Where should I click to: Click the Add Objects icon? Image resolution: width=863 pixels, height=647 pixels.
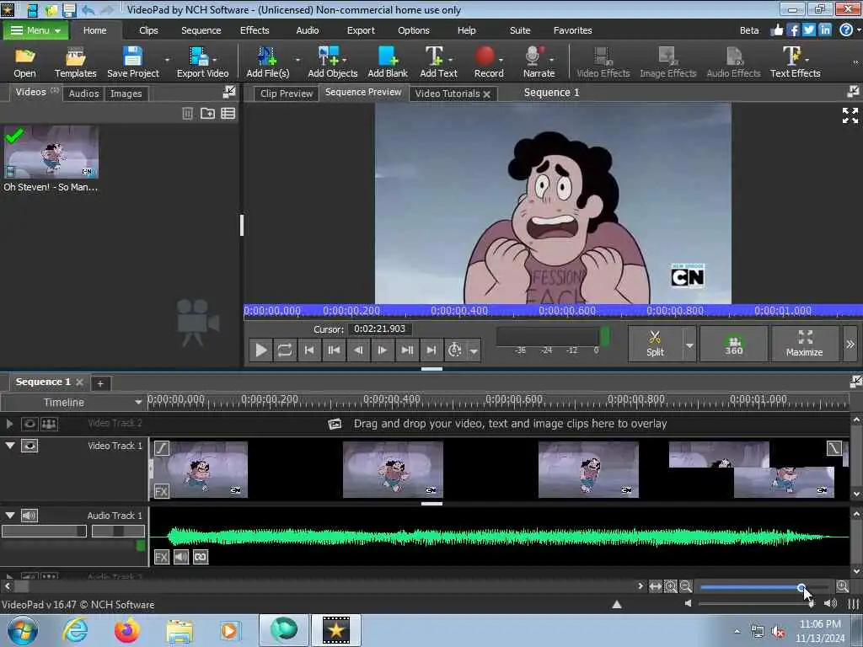pos(332,61)
